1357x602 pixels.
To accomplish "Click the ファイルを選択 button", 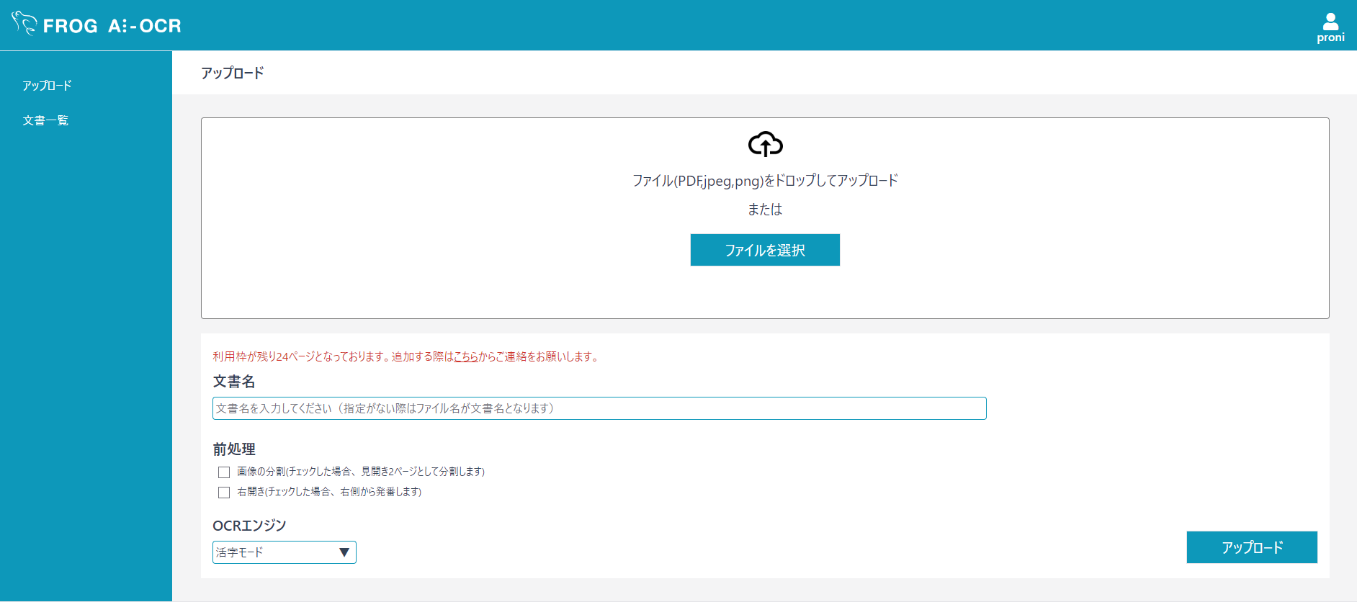I will (x=765, y=250).
